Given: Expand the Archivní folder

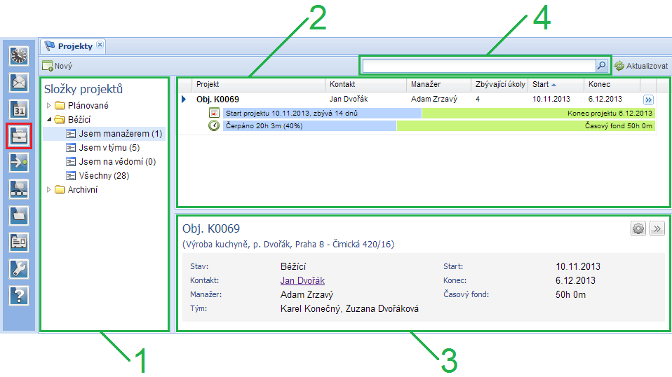Looking at the screenshot, I should coord(48,190).
